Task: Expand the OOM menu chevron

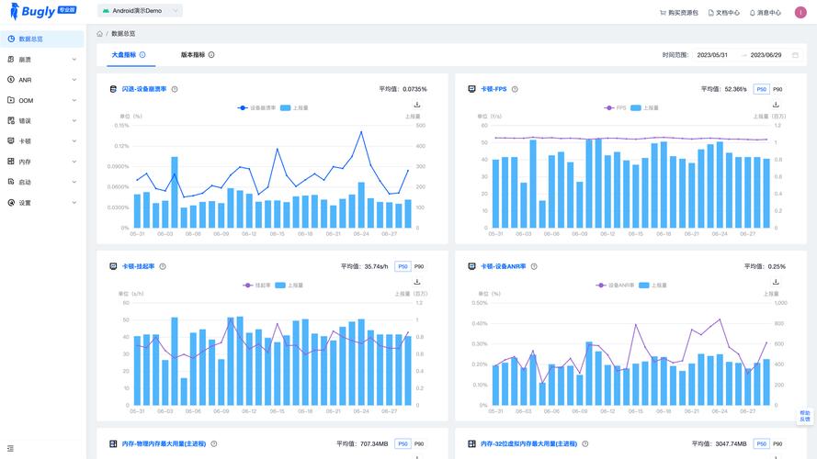Action: point(74,100)
